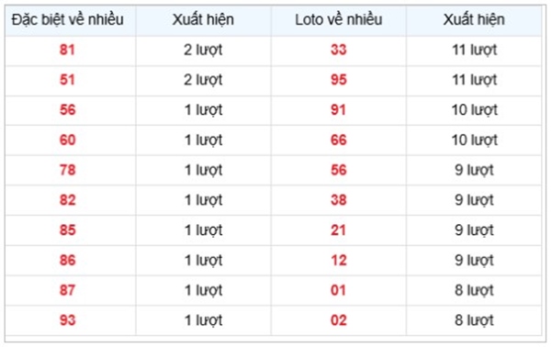Viewport: 551px width, 347px height.
Task: Select loto number 01
Action: (338, 290)
